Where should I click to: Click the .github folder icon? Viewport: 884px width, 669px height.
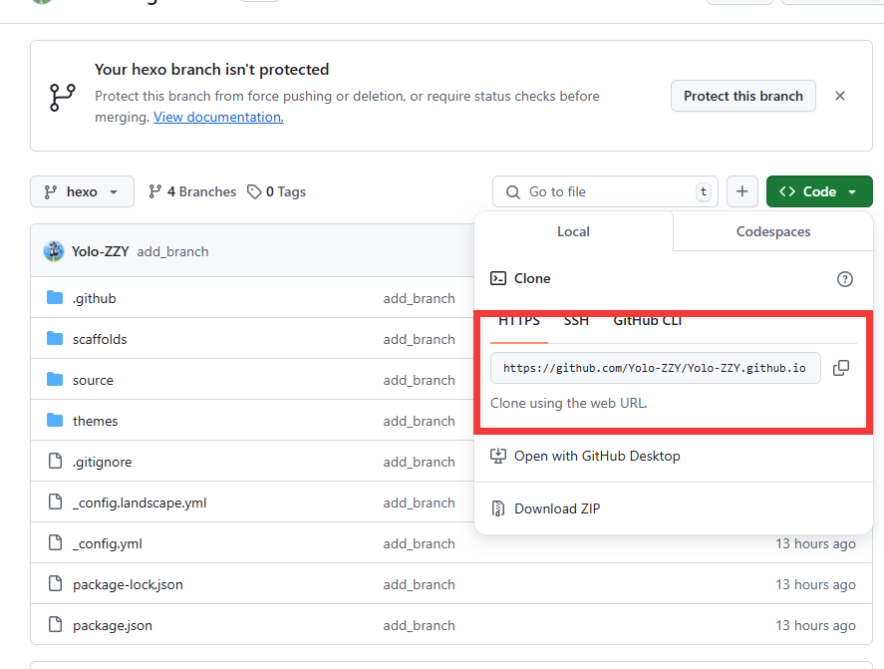pyautogui.click(x=55, y=298)
